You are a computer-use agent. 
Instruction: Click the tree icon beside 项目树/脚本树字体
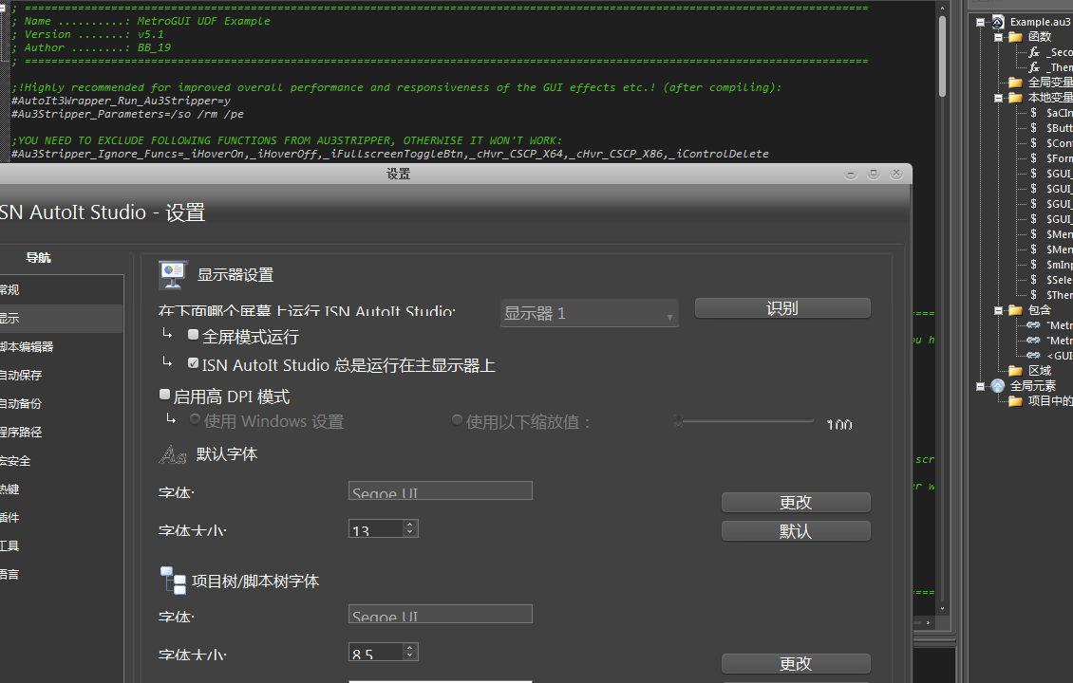(173, 581)
